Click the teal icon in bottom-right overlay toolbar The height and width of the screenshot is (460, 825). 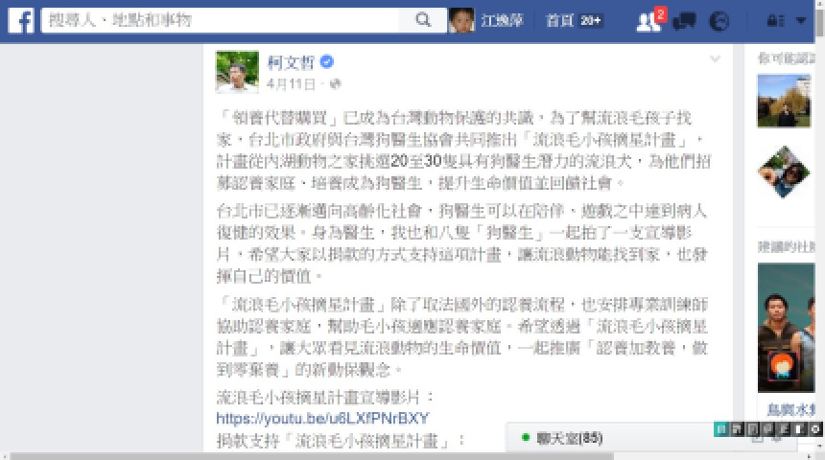tap(721, 429)
